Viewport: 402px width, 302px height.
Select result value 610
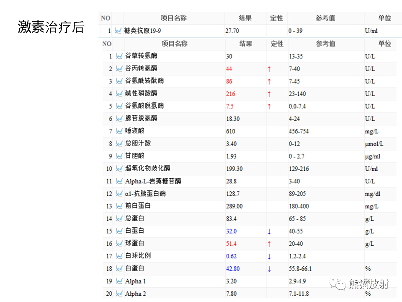pyautogui.click(x=230, y=131)
